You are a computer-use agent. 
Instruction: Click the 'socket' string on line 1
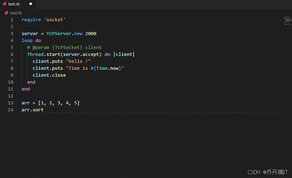(x=55, y=20)
